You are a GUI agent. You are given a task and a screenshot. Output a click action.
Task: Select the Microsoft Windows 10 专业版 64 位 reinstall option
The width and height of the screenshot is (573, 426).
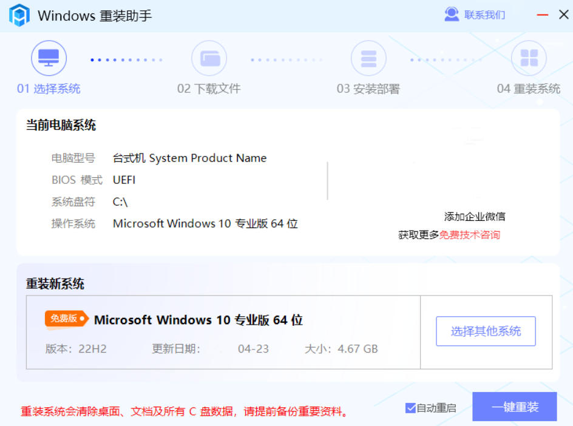tap(198, 320)
